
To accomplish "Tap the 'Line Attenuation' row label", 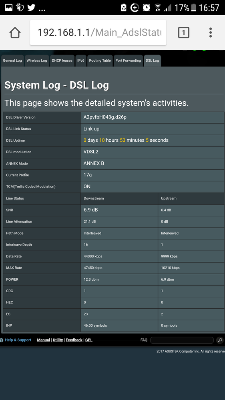I will 19,222.
